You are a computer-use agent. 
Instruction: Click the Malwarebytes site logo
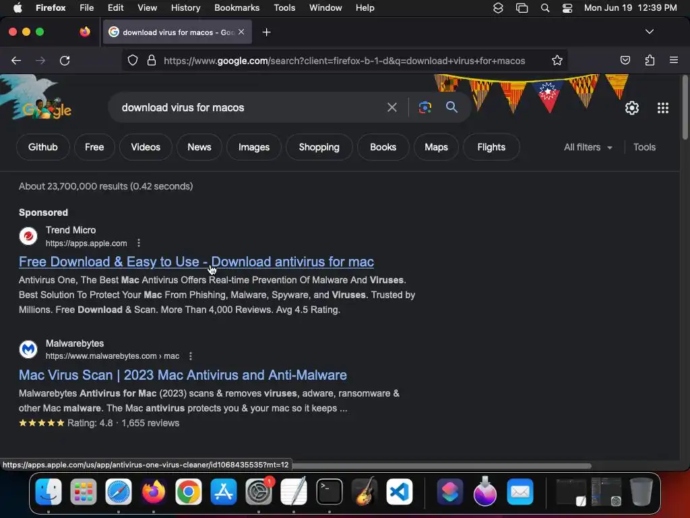28,349
